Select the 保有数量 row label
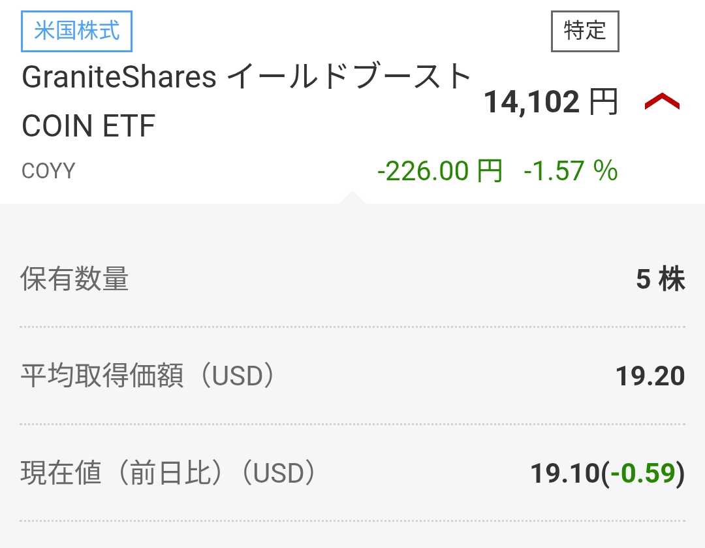Screen dimensions: 705x548 pyautogui.click(x=74, y=278)
